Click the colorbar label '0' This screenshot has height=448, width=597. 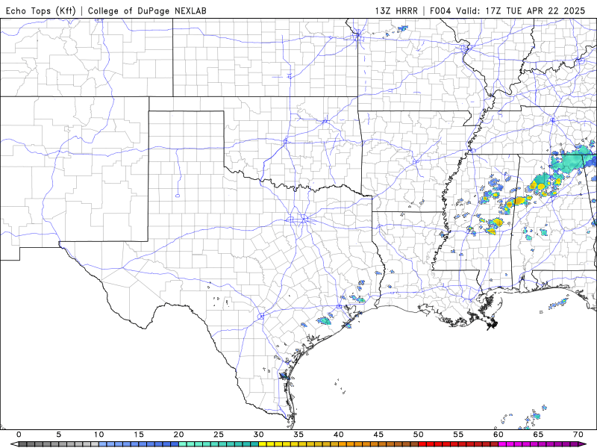[x=19, y=435]
